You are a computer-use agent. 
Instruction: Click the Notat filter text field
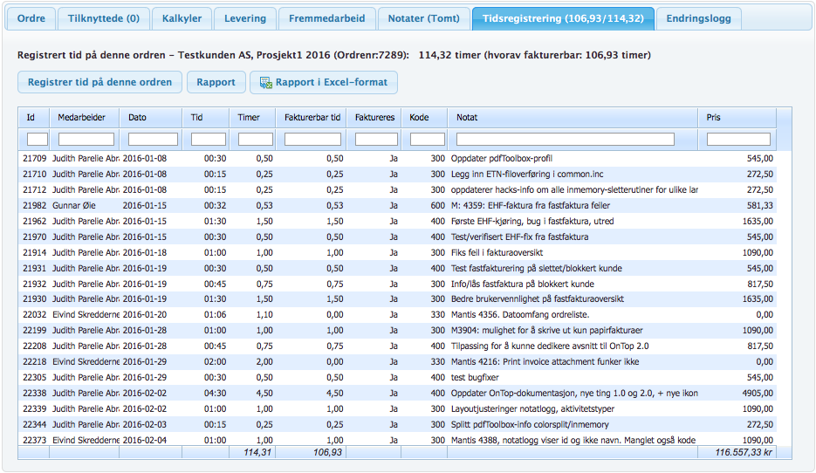[x=565, y=140]
